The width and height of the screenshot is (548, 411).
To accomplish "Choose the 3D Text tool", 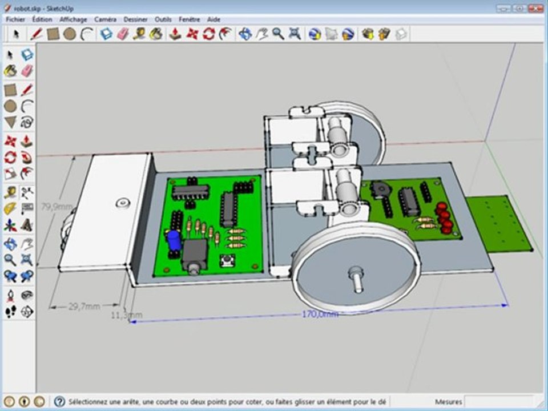I will click(27, 225).
